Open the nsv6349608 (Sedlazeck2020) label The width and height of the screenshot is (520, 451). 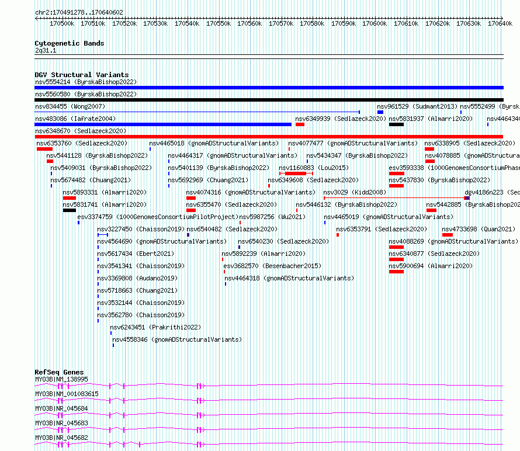(313, 180)
